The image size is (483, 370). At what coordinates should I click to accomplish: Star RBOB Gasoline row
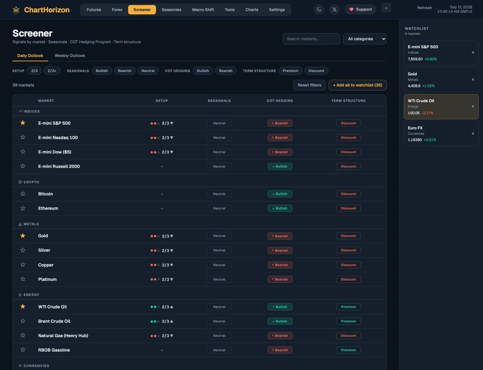[x=23, y=350]
